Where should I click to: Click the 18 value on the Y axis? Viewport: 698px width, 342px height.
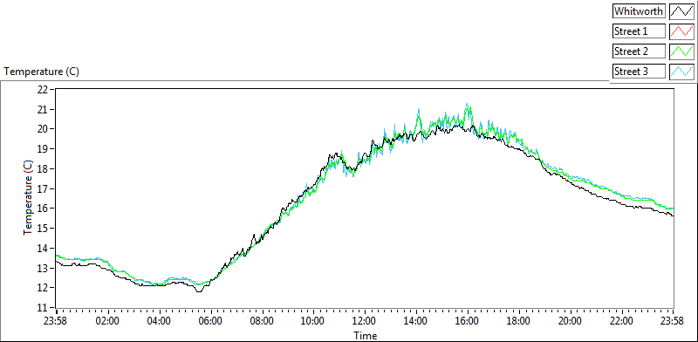[x=42, y=168]
